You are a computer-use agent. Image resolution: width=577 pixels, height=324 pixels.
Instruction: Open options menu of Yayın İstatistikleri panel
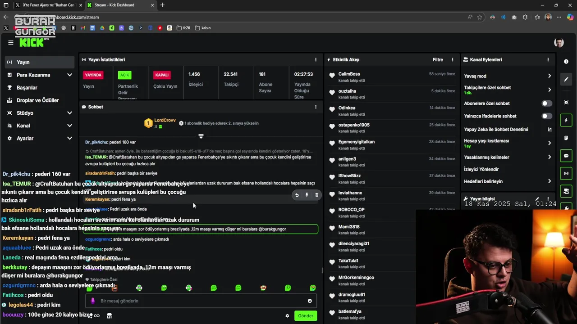[316, 59]
